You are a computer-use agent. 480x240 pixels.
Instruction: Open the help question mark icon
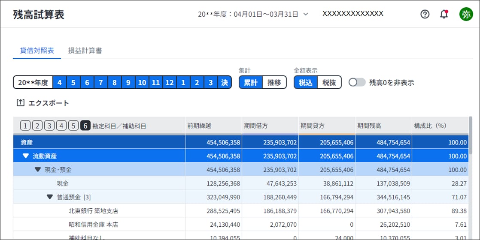(x=425, y=14)
